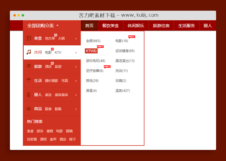Click the HOT badge above 足疗按摩(8)
The image size is (226, 161).
pos(107,67)
